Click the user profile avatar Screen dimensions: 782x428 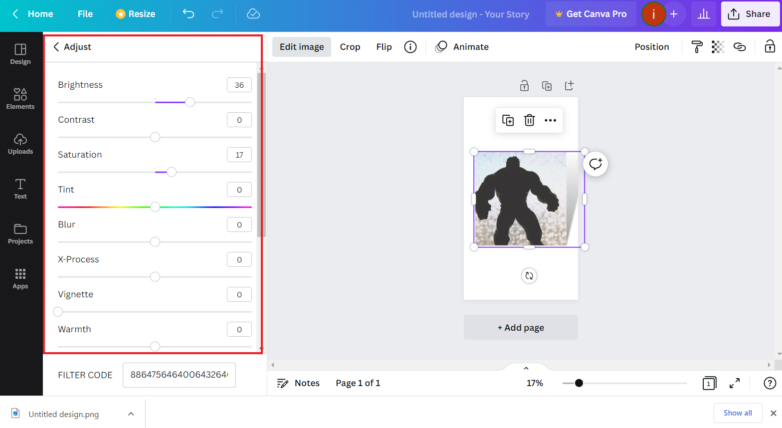pyautogui.click(x=653, y=14)
